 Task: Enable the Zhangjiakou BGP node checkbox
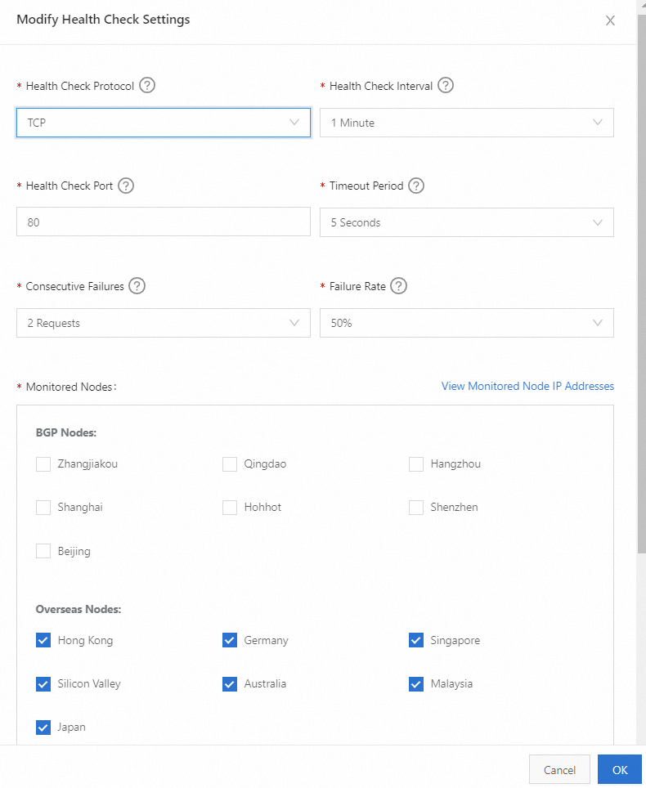point(43,464)
